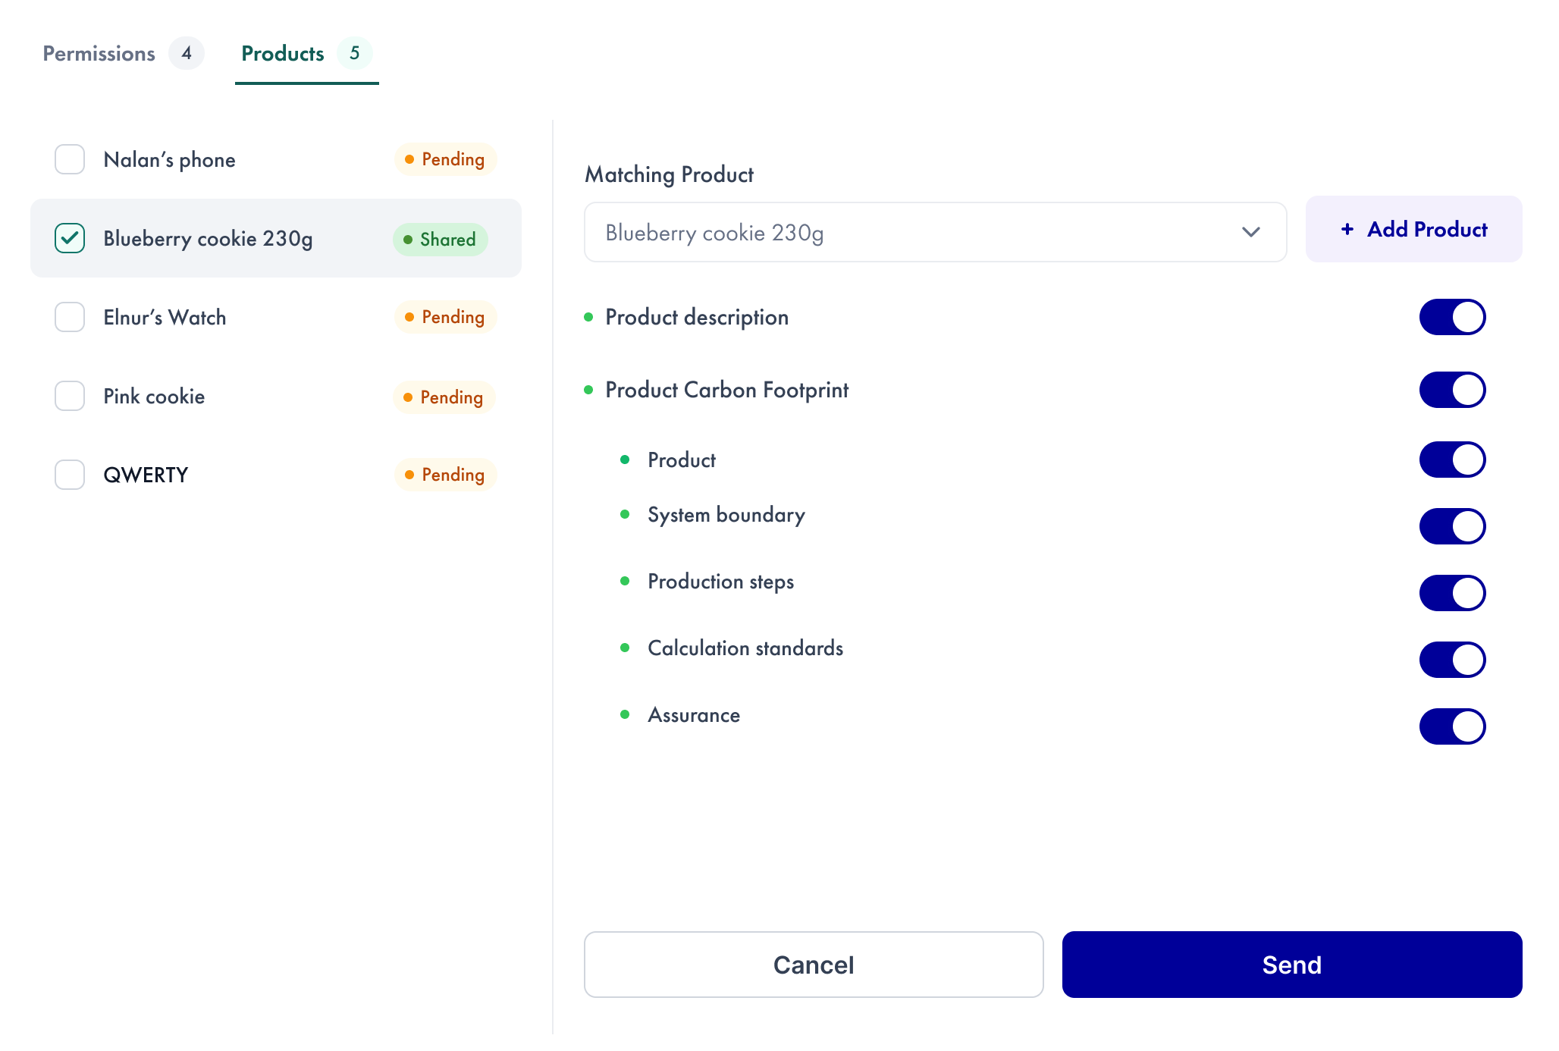The width and height of the screenshot is (1559, 1051).
Task: Click the products count badge showing 5
Action: tap(354, 53)
